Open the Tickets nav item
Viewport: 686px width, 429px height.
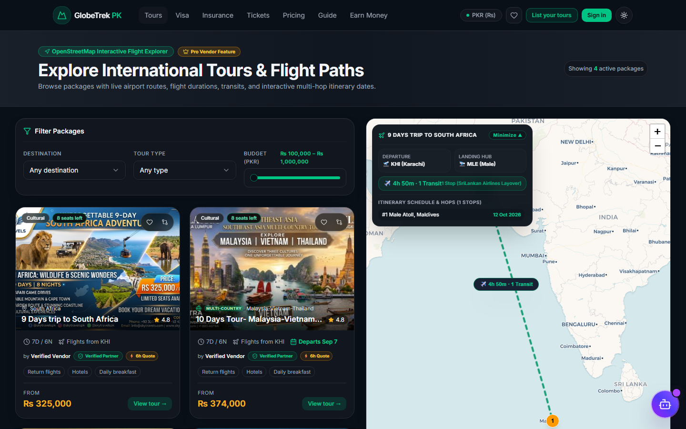coord(258,15)
